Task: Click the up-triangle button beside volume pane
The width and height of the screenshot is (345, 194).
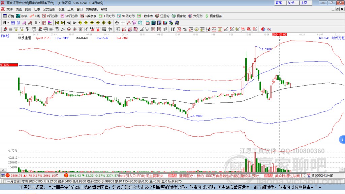Action: pyautogui.click(x=3, y=170)
